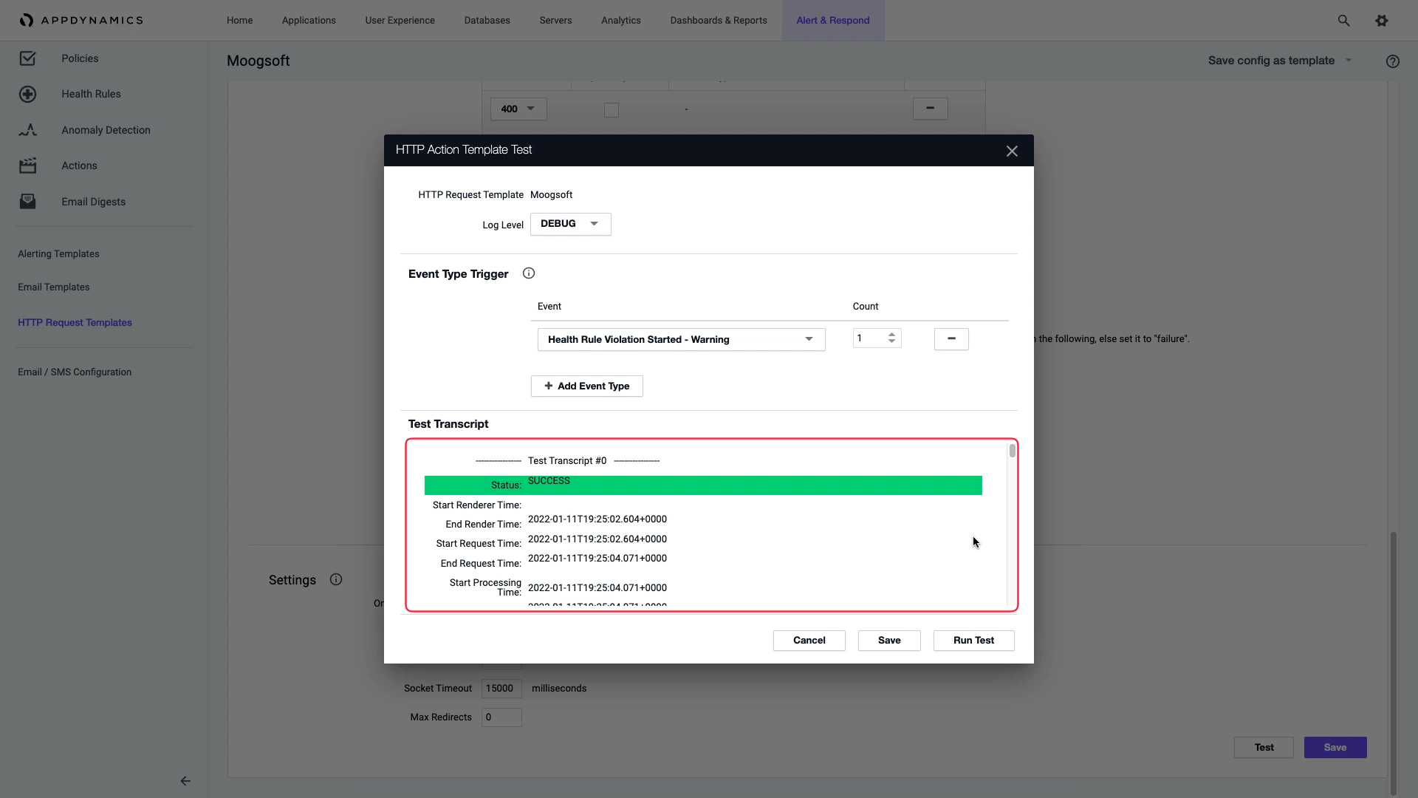
Task: Click the Event Type Trigger info icon
Action: tap(529, 273)
